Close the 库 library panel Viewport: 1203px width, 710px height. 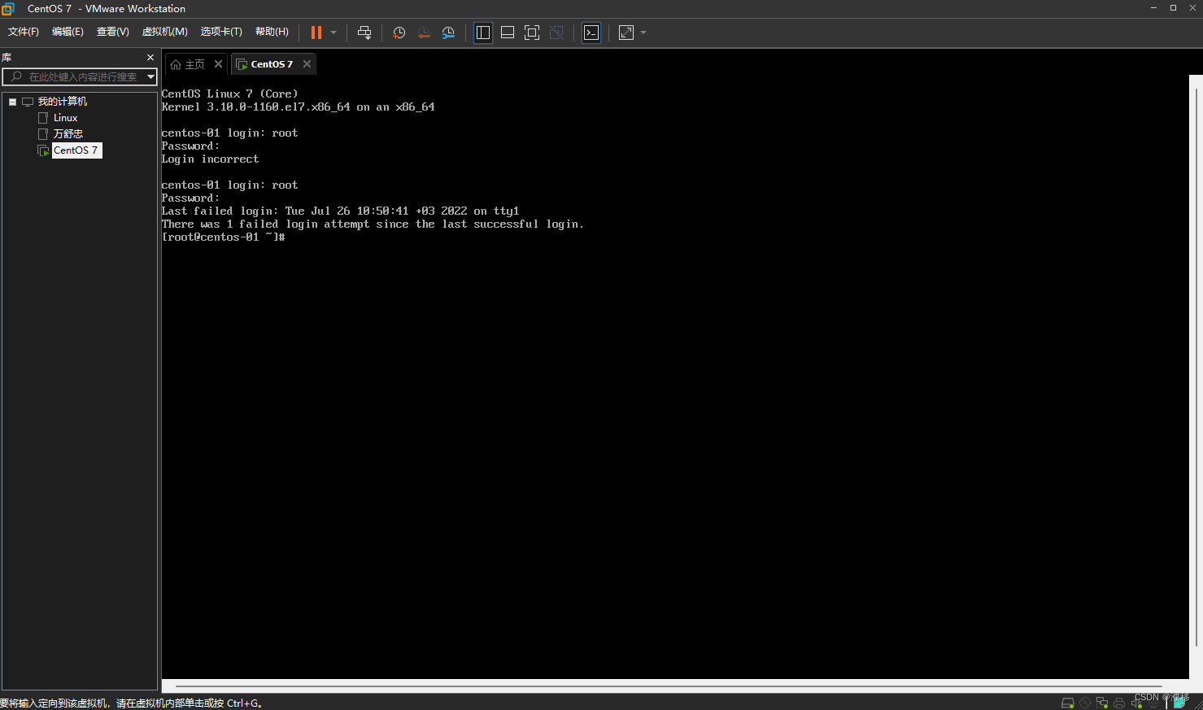pos(150,58)
